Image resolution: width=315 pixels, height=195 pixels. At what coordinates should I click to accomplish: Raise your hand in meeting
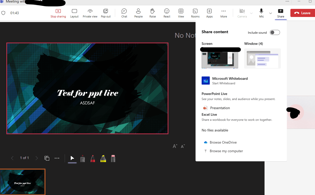(152, 13)
